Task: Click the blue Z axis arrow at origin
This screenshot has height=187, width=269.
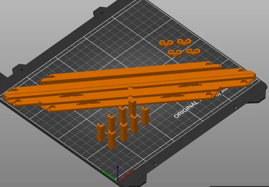Action: tap(117, 173)
